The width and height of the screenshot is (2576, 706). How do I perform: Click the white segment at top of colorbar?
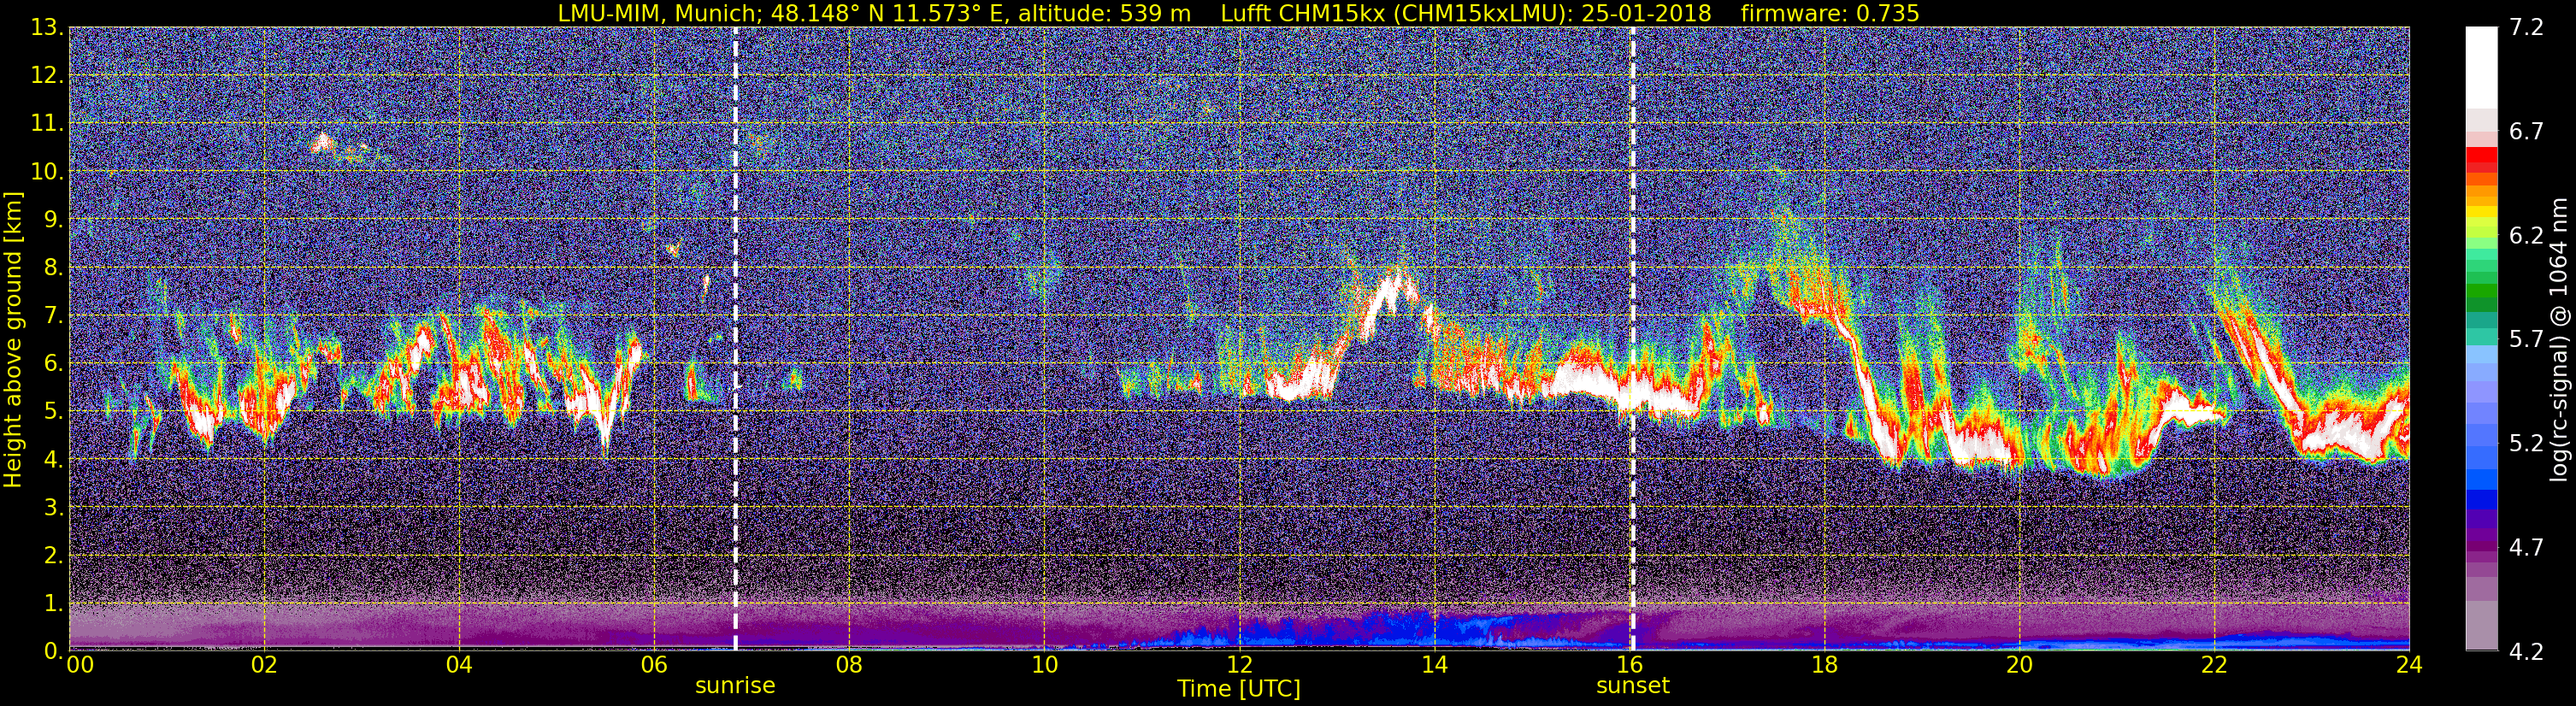[2481, 67]
